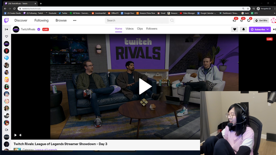
Task: Click the verified checkmark badge beside TwitchRivals
Action: (x=39, y=29)
